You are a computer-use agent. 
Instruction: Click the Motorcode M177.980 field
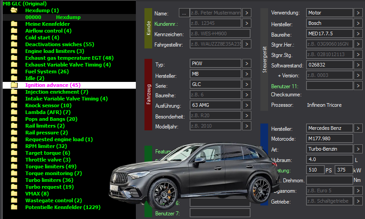tap(329, 138)
